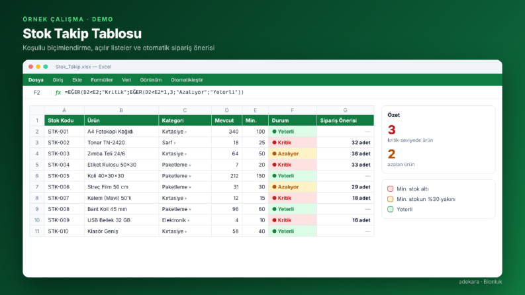Click the Stok Kodu header cell
This screenshot has width=525, height=295.
64,120
